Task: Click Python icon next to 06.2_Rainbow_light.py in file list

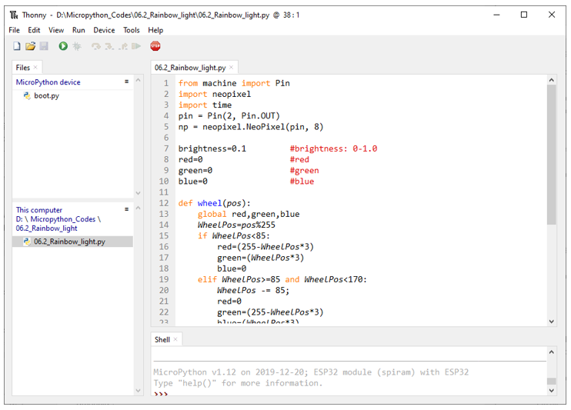Action: pyautogui.click(x=27, y=242)
